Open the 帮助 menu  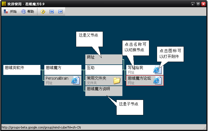pos(28,12)
